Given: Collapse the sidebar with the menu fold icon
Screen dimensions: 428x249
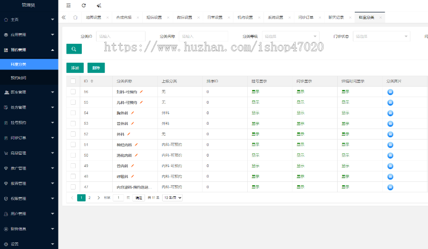Looking at the screenshot, I should 68,5.
